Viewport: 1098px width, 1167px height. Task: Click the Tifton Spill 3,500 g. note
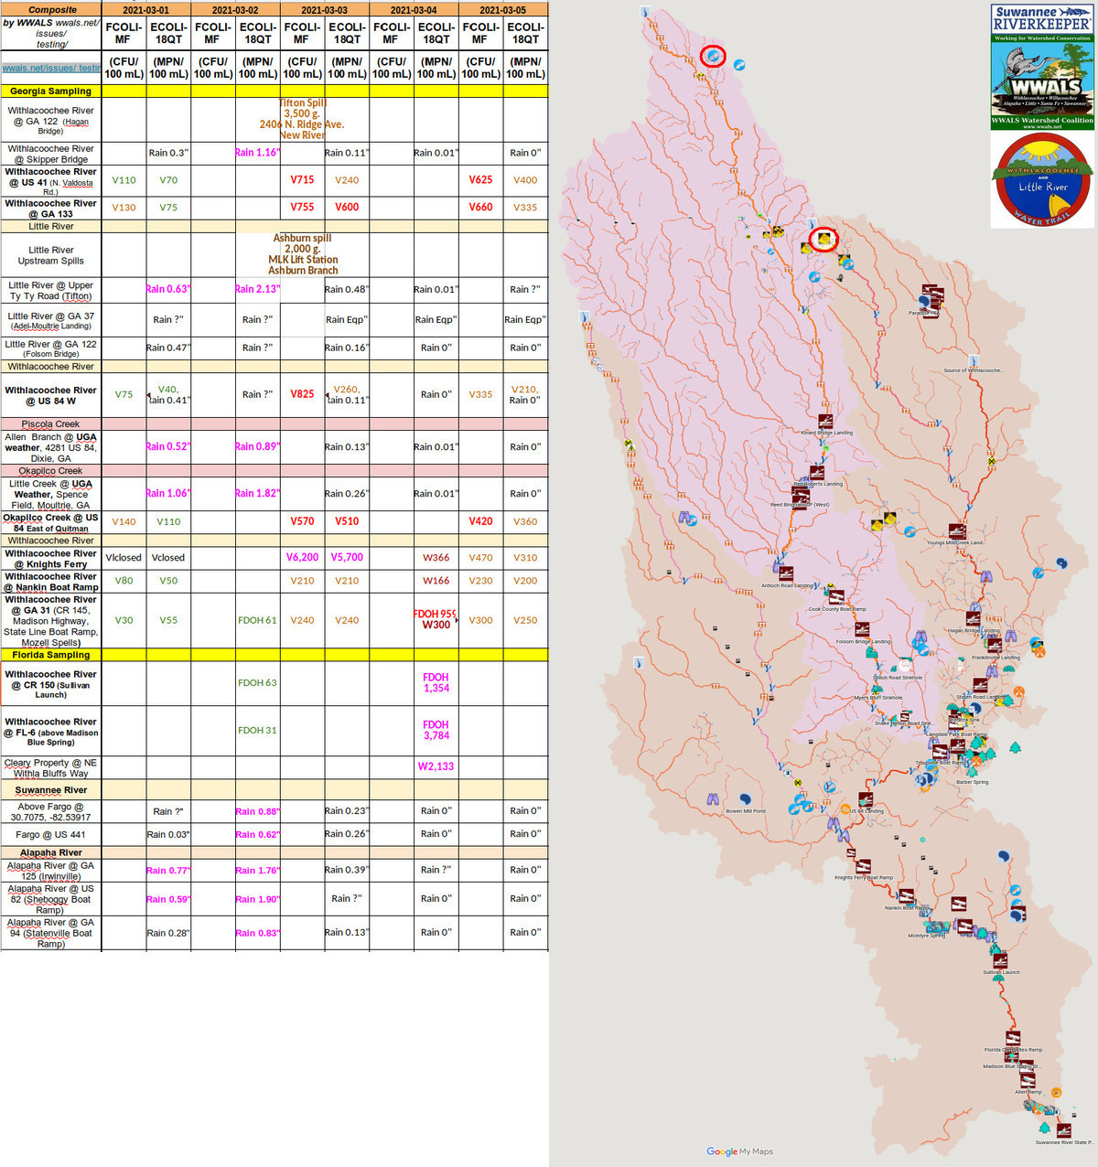click(302, 119)
